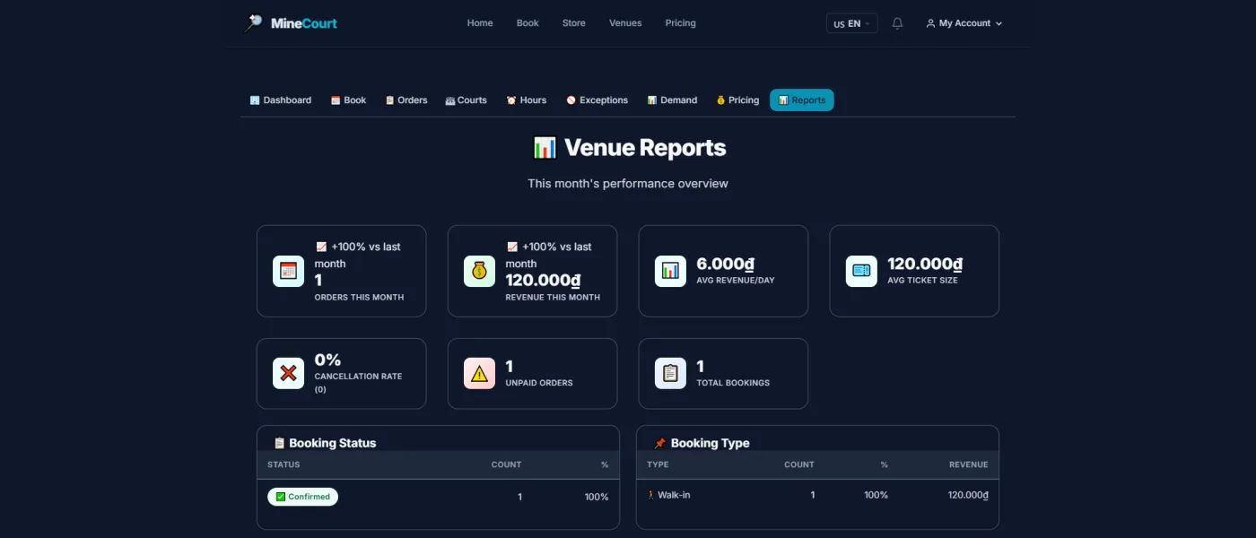Screen dimensions: 1256x538
Task: Click the Venue Reports heading text
Action: (645, 148)
